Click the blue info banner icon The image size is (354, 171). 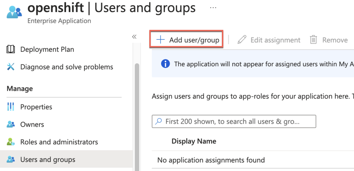pyautogui.click(x=166, y=64)
